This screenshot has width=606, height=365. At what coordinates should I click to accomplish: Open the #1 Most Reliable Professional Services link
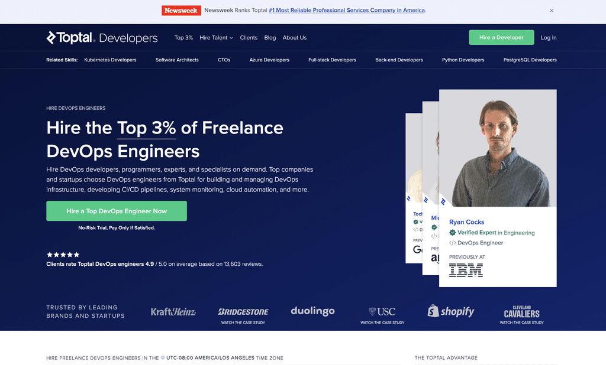[347, 11]
